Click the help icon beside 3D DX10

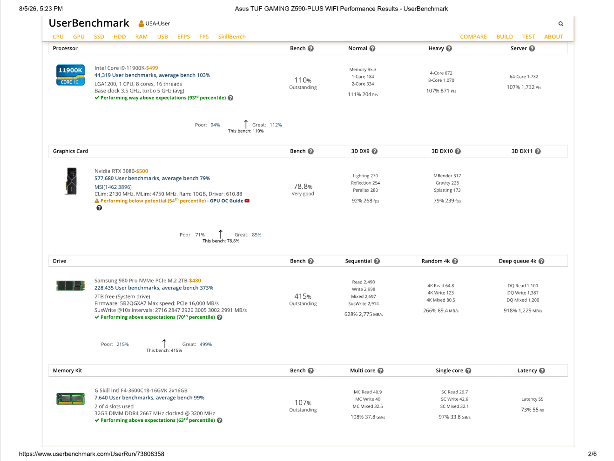458,151
